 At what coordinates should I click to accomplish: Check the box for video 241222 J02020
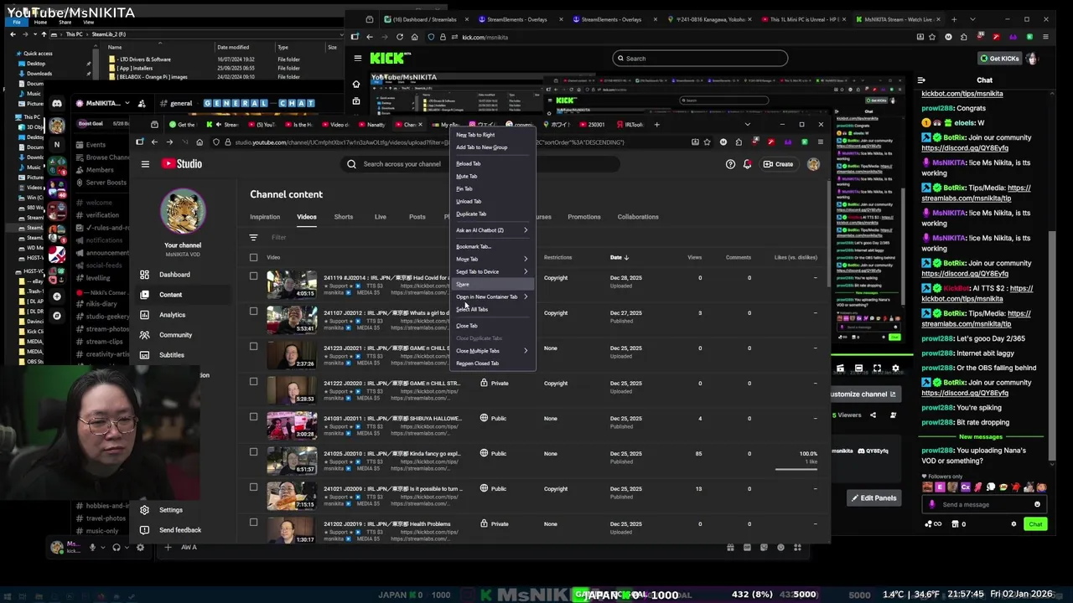point(253,382)
